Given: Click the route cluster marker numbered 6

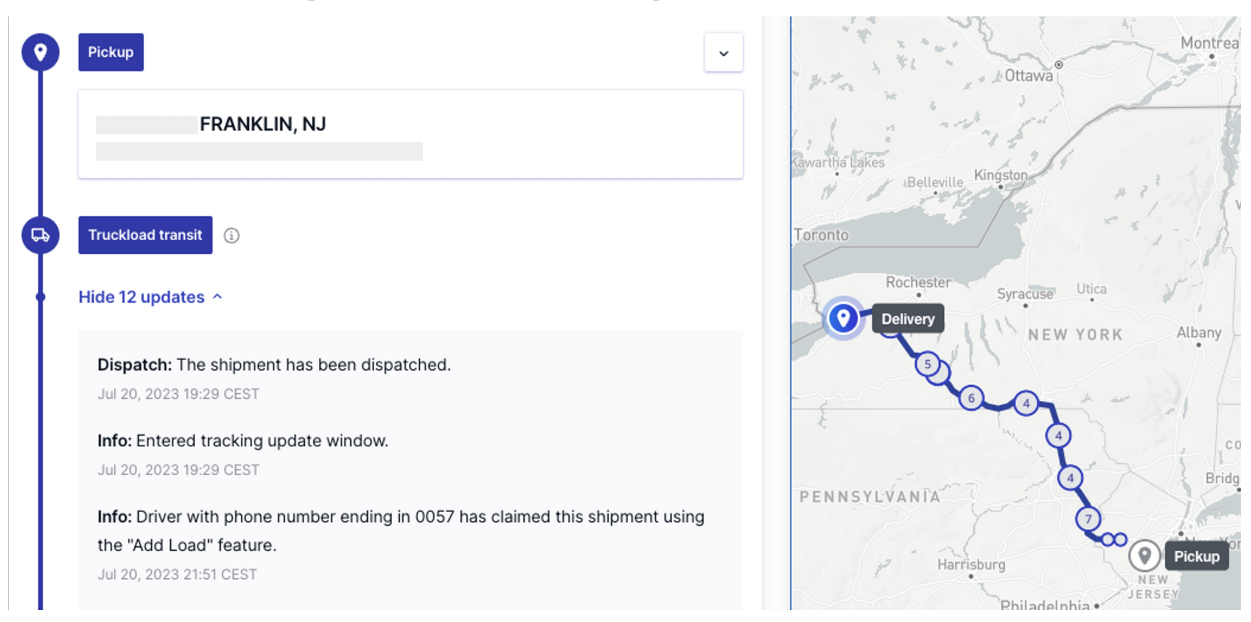Looking at the screenshot, I should click(971, 398).
